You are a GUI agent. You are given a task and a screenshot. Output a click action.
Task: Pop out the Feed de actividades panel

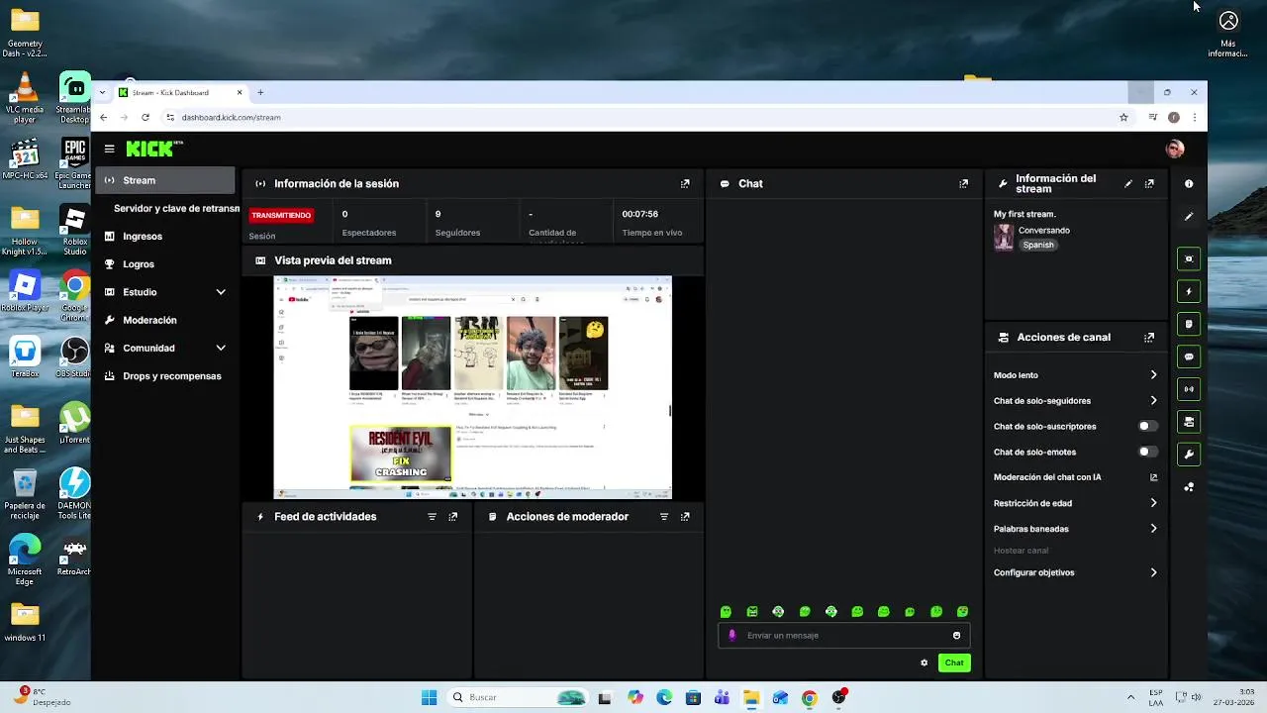pyautogui.click(x=453, y=517)
